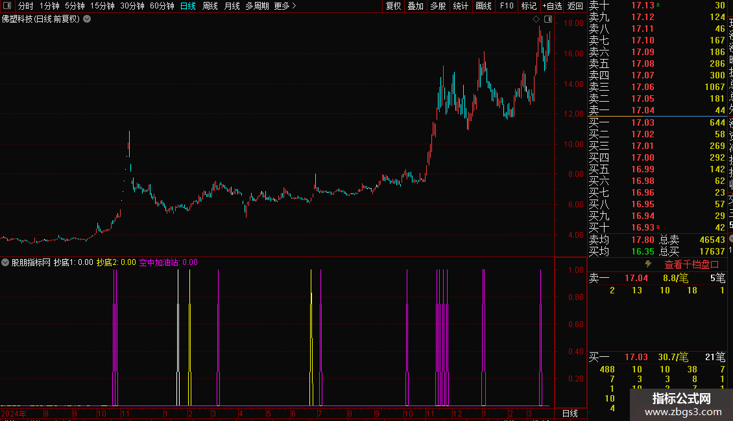Viewport: 733px width, 421px height.
Task: Select the 卖七 row at 17.10
Action: click(657, 40)
